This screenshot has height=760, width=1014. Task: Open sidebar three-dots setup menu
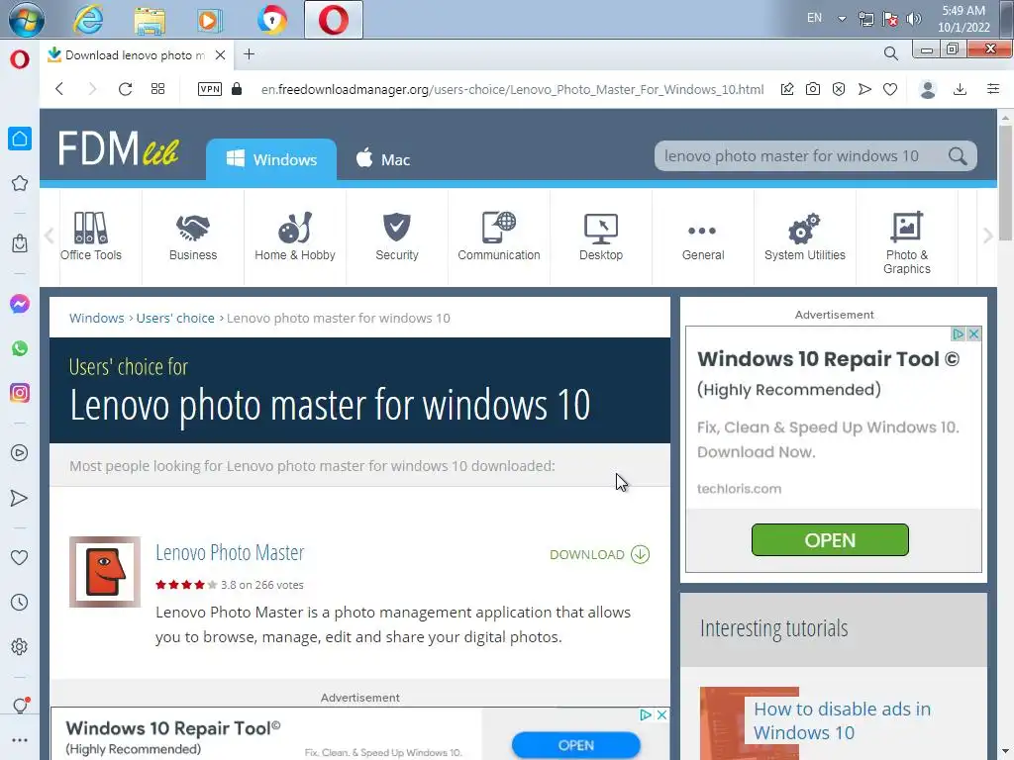pyautogui.click(x=20, y=740)
